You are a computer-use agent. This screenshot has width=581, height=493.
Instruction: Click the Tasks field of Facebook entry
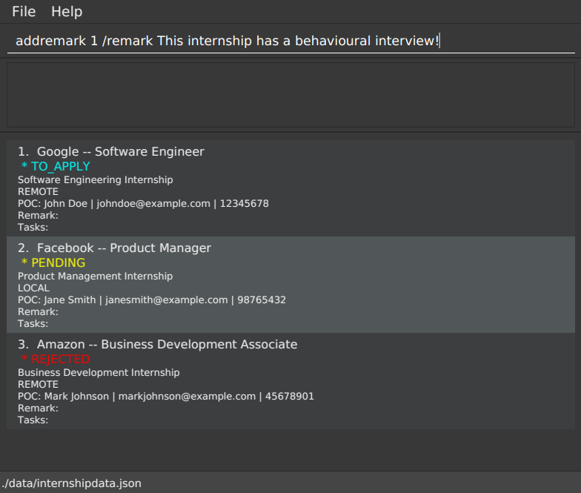click(x=33, y=324)
